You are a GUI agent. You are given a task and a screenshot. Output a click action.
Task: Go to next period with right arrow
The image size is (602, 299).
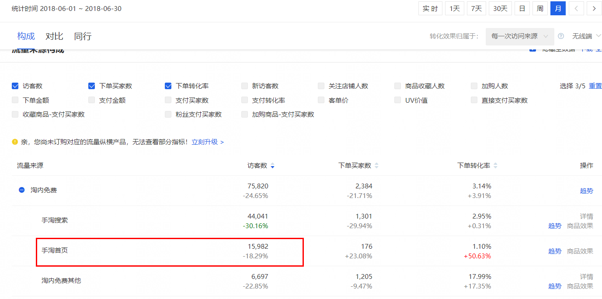(x=594, y=8)
